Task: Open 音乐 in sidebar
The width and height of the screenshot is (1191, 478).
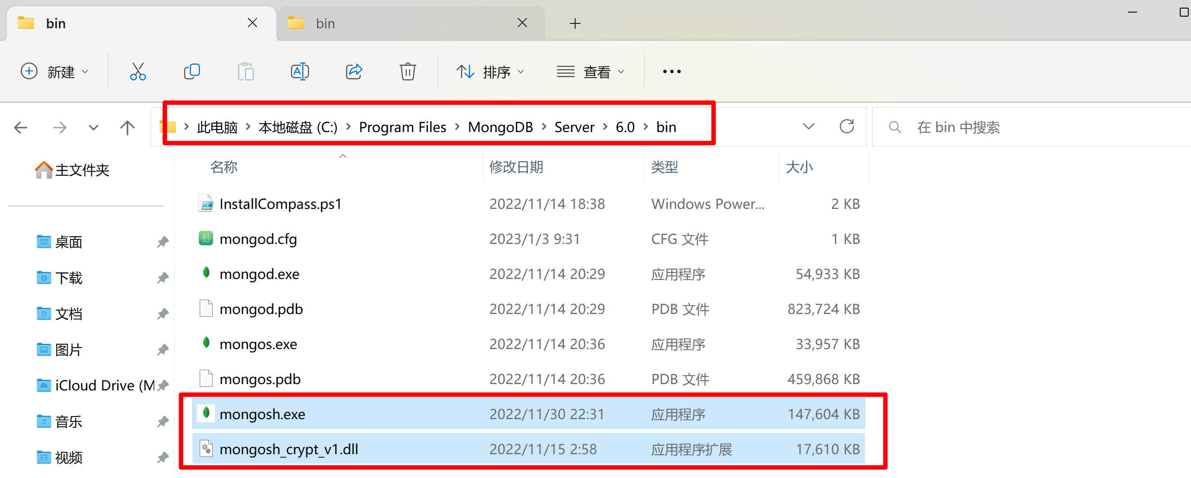Action: point(59,421)
